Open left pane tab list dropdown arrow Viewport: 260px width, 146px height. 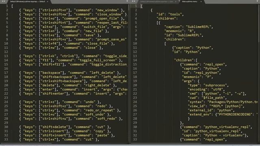click(x=127, y=1)
